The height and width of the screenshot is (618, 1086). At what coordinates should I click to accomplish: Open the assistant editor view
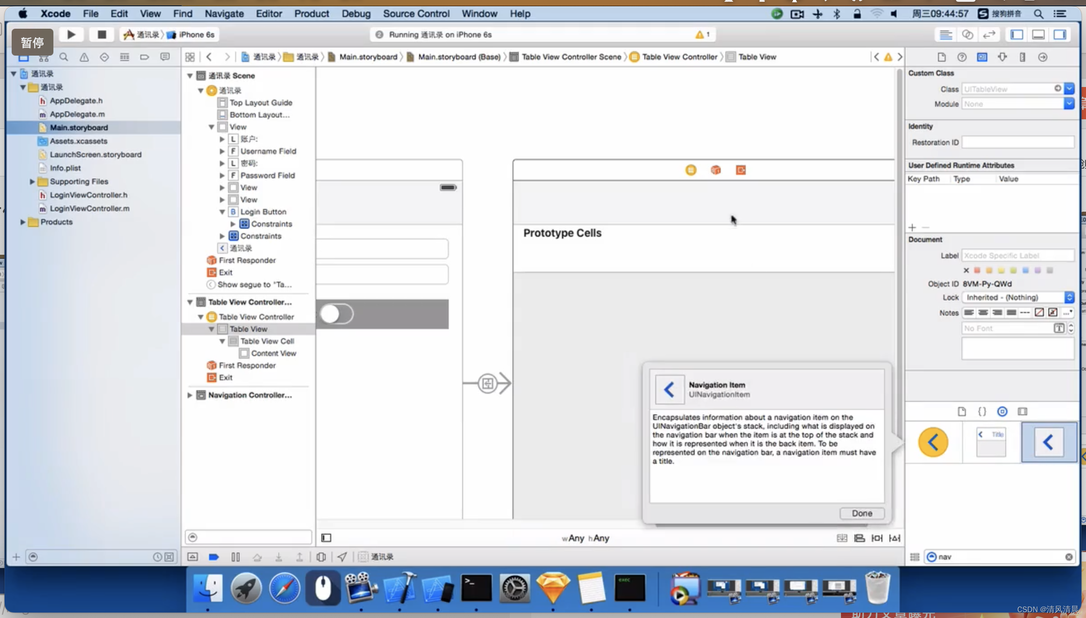coord(968,35)
